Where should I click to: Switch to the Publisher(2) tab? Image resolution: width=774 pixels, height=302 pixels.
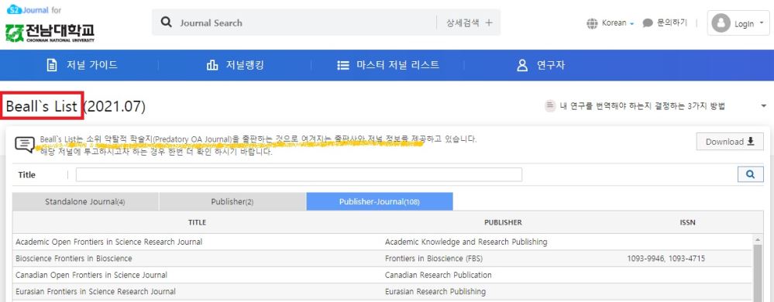(x=232, y=201)
